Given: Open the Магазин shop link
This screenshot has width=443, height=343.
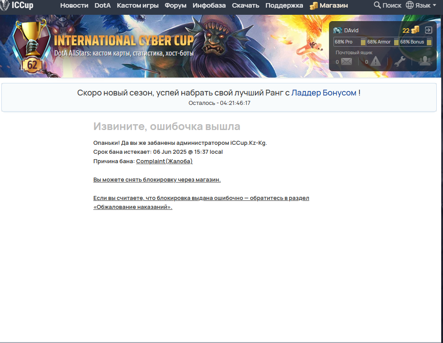Looking at the screenshot, I should point(333,5).
